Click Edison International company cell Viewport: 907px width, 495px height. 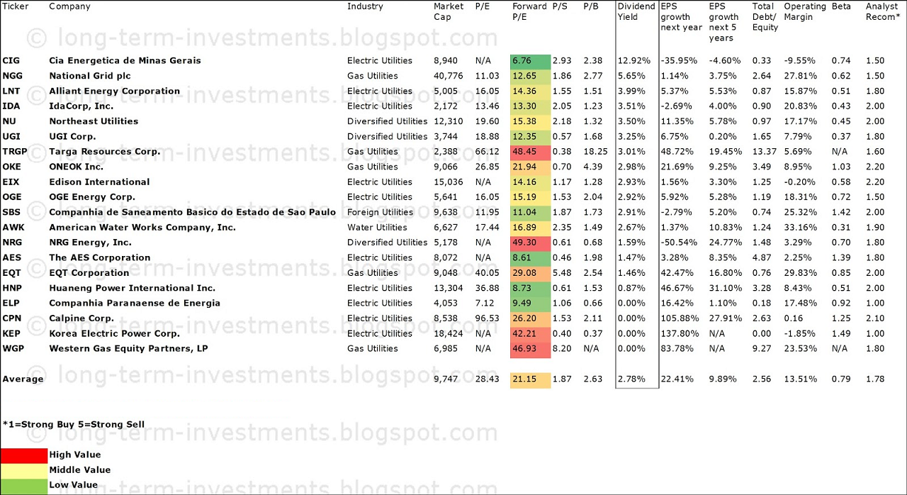tap(99, 182)
